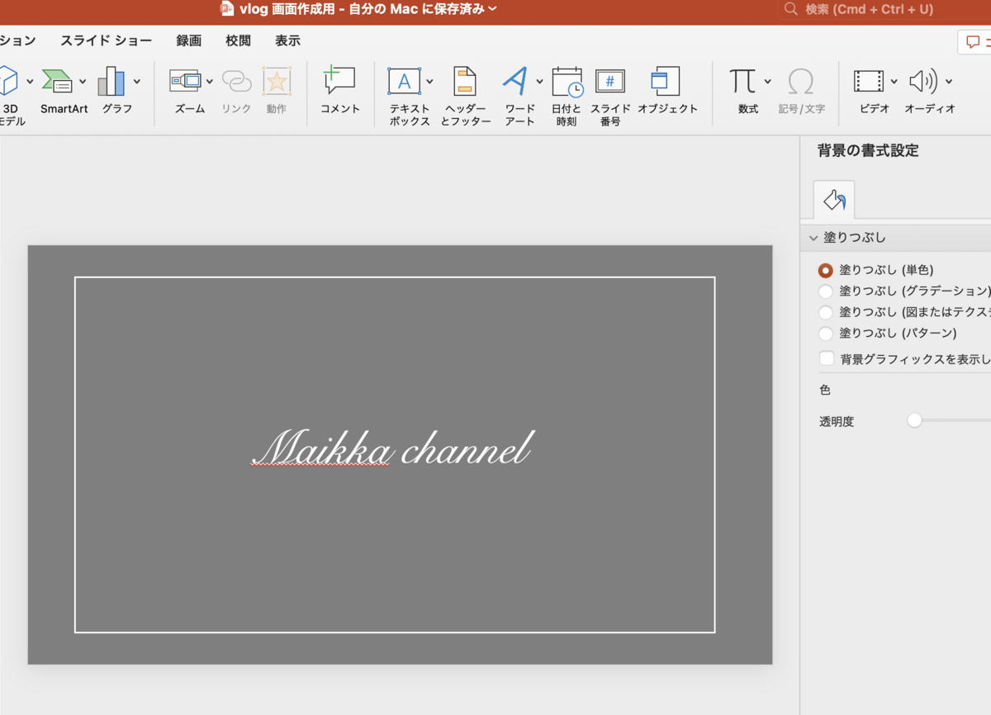
Task: Click the comments button at top right
Action: 974,42
